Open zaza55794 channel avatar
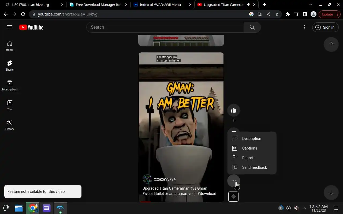 point(147,179)
